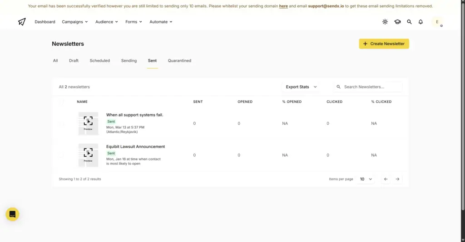
Task: Click the % CLICKED column header
Action: [x=381, y=102]
